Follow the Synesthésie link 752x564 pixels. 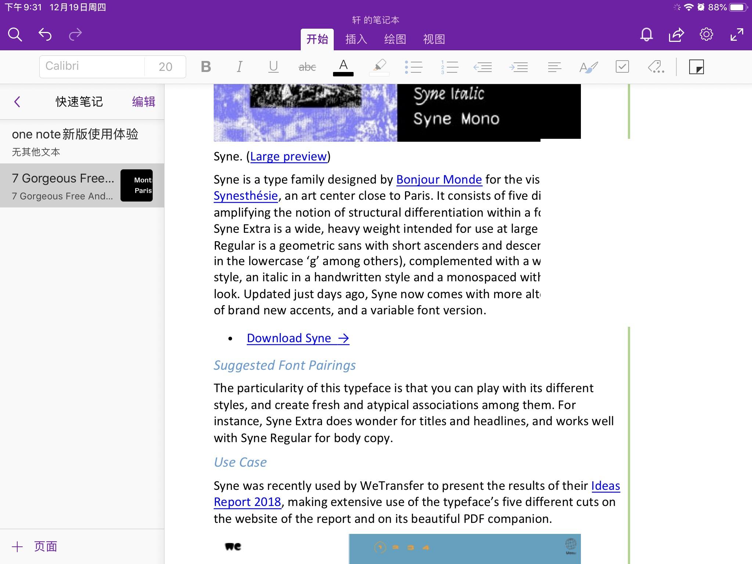(x=246, y=196)
